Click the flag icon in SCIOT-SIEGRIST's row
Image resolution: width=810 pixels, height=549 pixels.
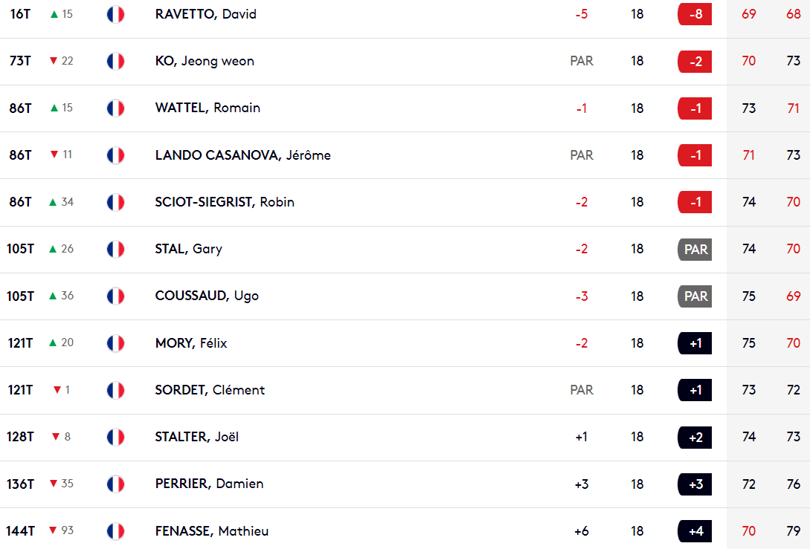(x=116, y=202)
